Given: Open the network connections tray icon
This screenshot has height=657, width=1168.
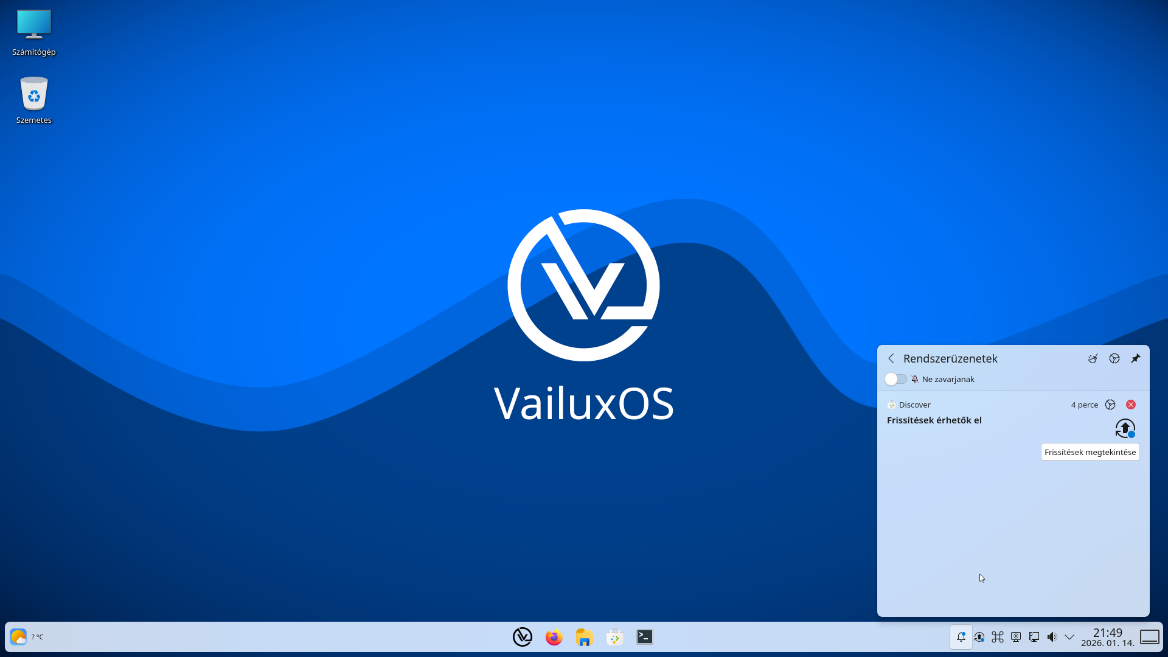Looking at the screenshot, I should point(1034,637).
